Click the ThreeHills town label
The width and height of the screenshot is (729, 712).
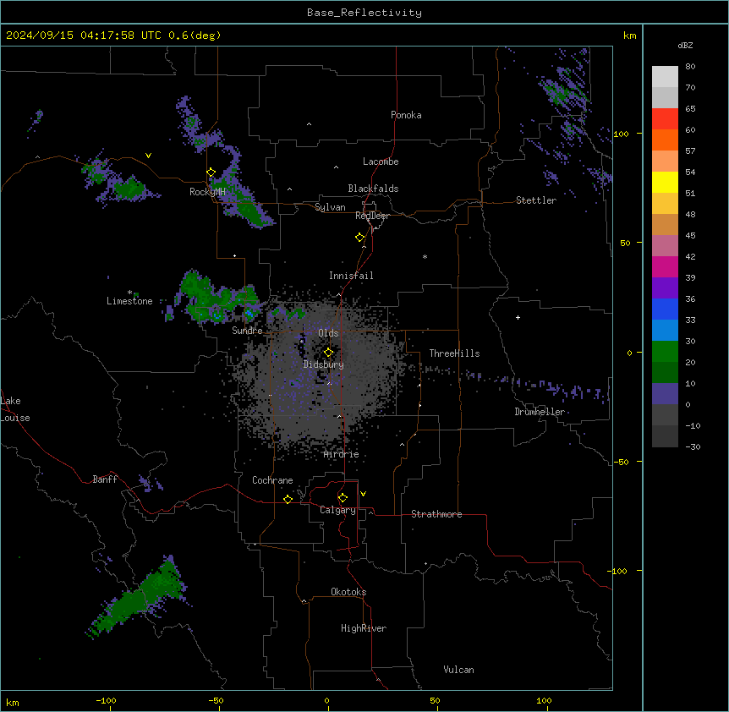454,353
